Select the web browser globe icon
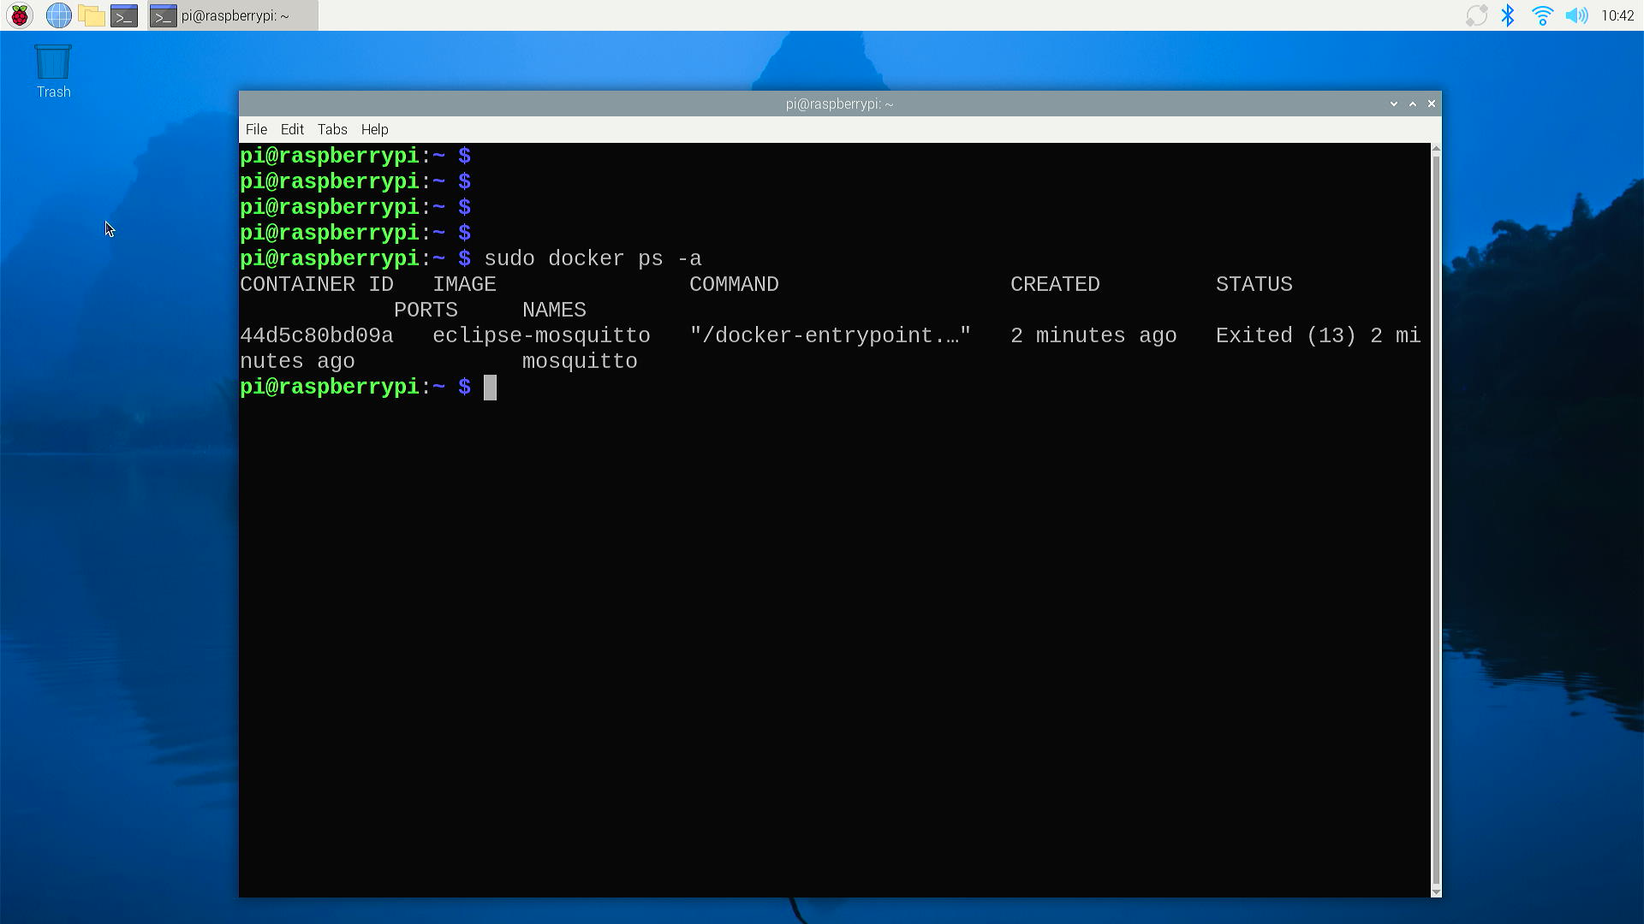 (x=59, y=15)
